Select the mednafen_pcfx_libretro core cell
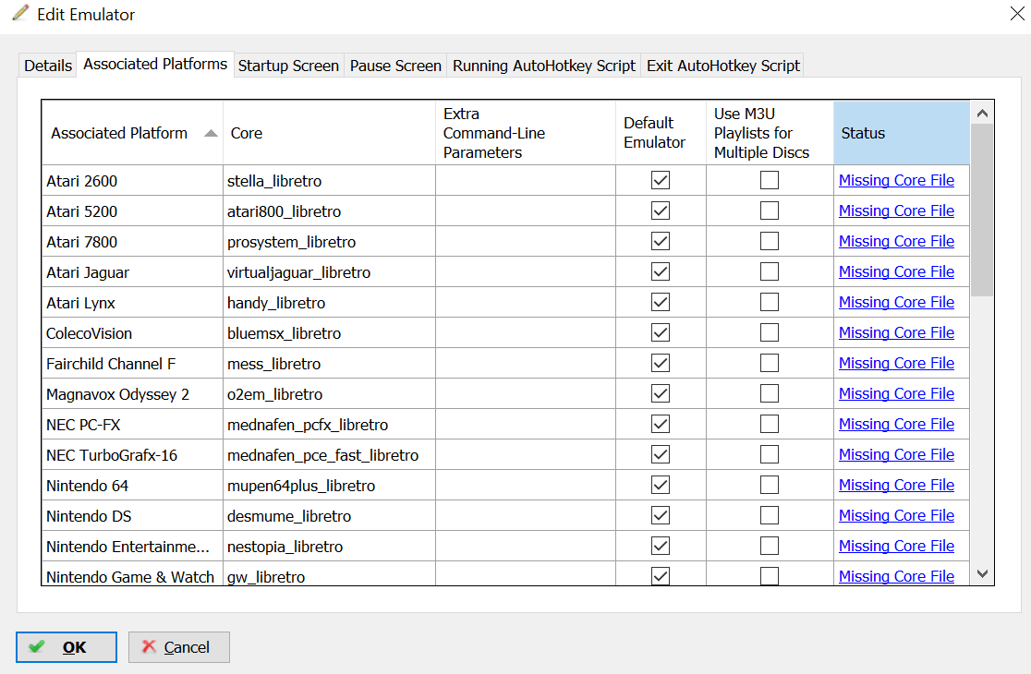1031x674 pixels. (329, 425)
